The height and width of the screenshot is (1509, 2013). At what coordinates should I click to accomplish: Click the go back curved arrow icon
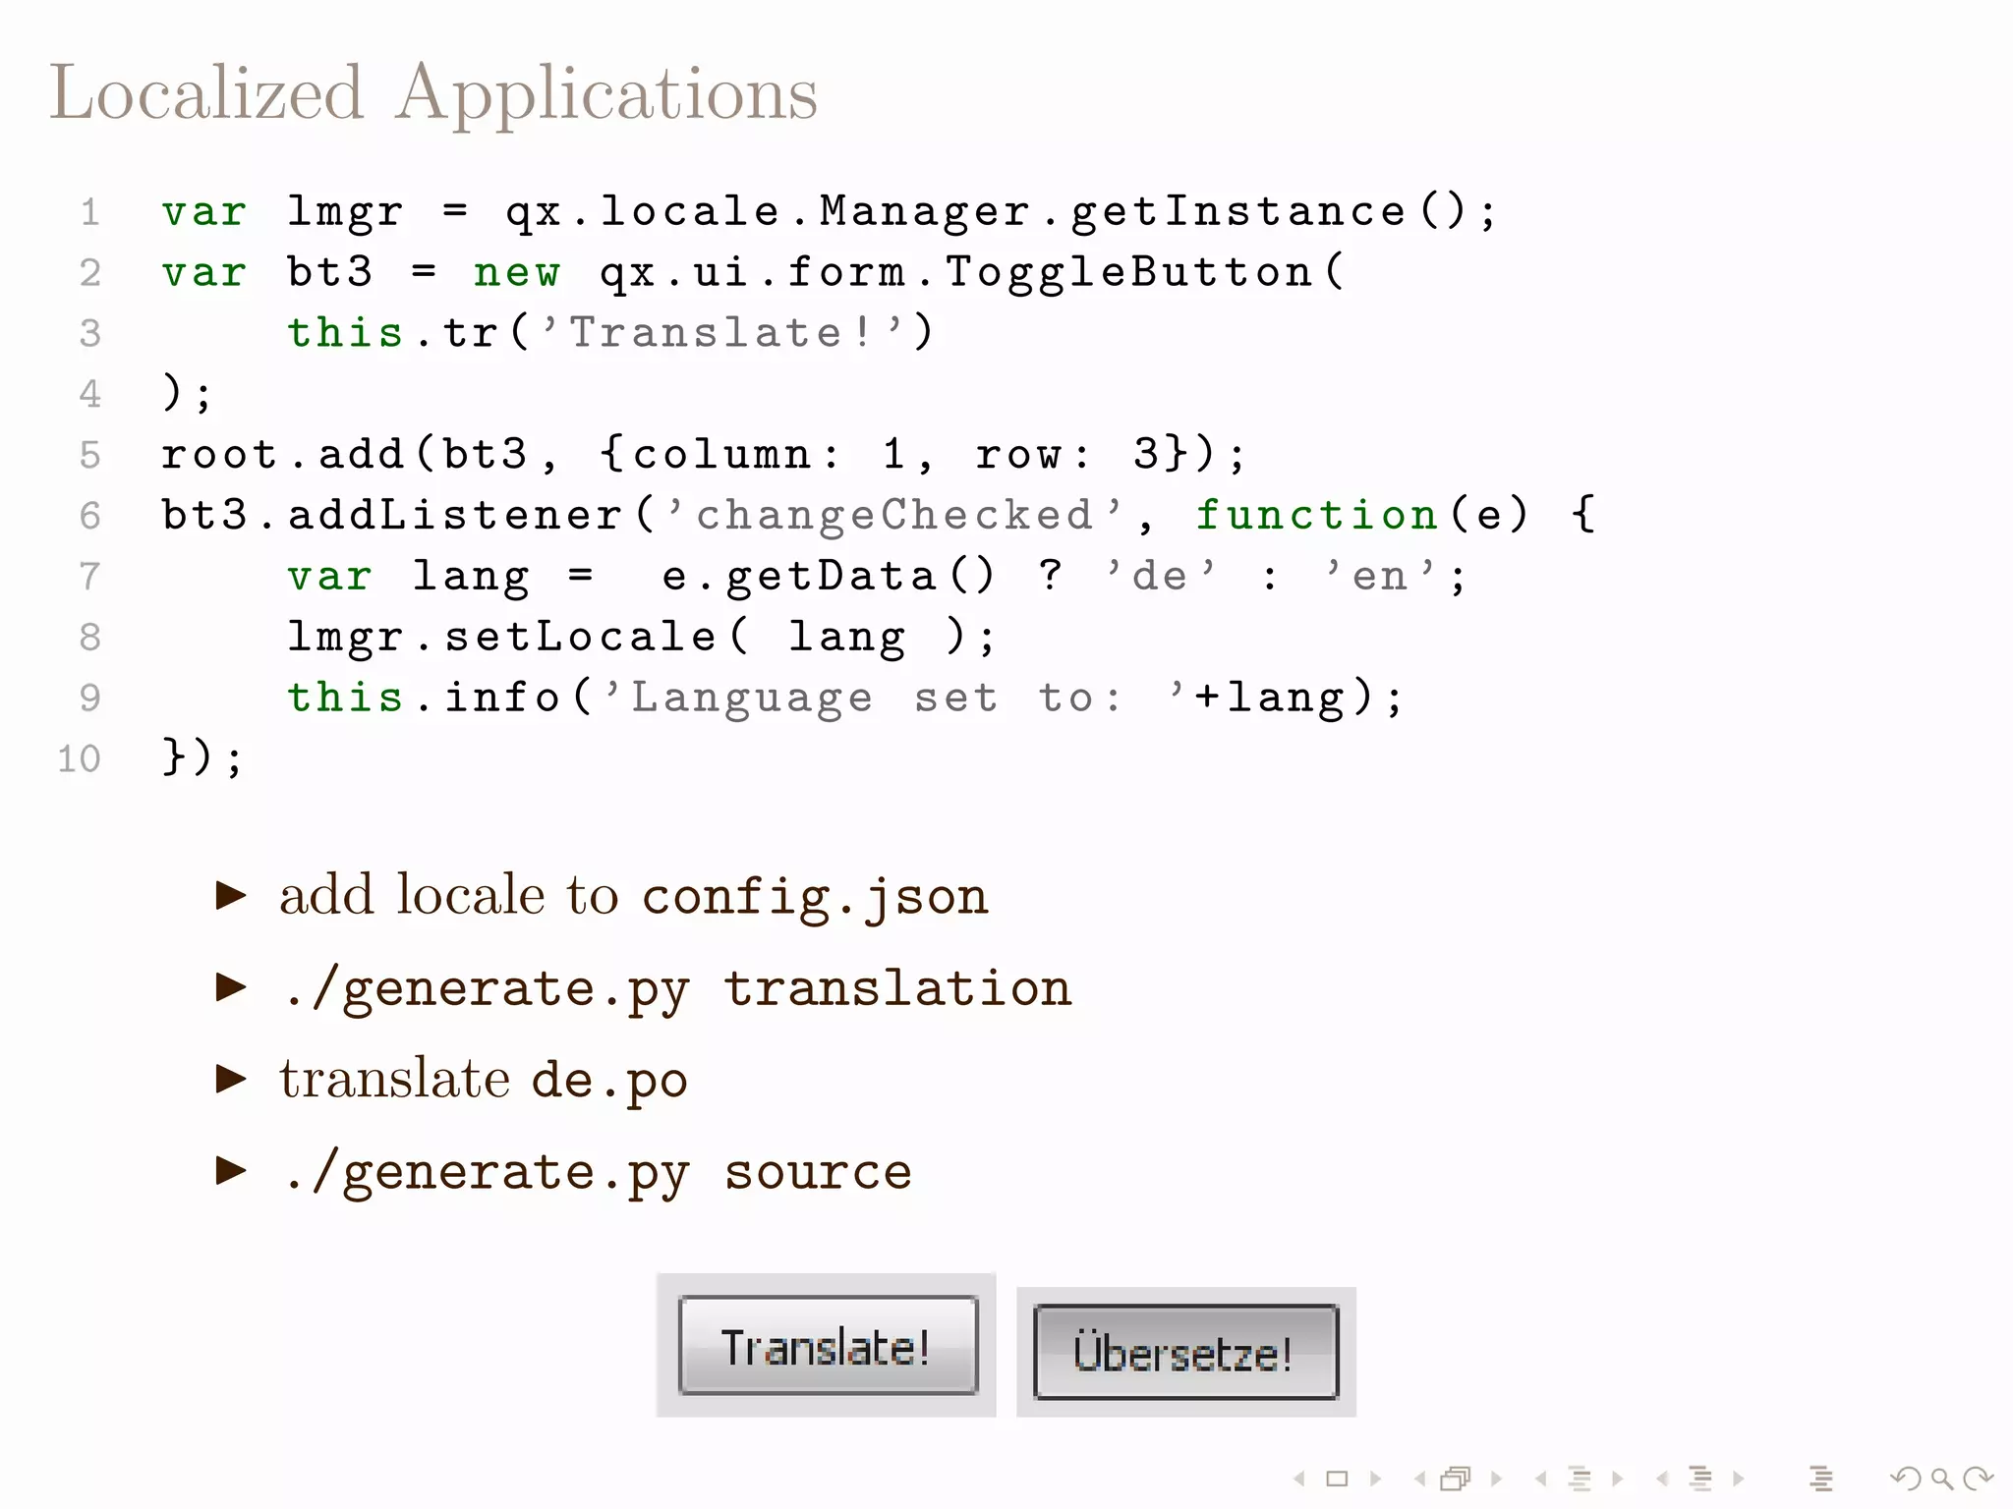pyautogui.click(x=1906, y=1479)
